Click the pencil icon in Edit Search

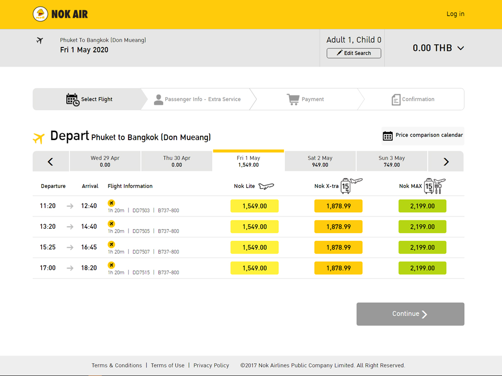click(x=340, y=53)
